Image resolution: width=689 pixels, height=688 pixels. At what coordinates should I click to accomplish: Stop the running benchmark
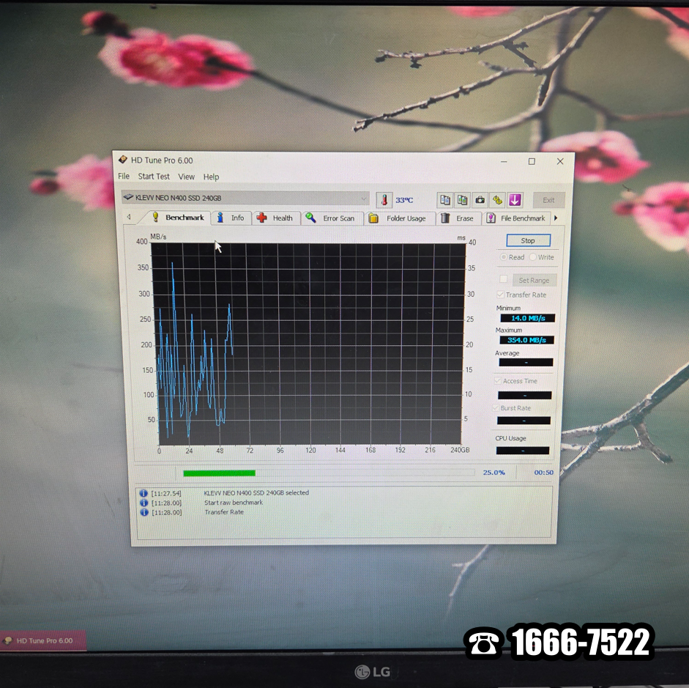click(528, 240)
